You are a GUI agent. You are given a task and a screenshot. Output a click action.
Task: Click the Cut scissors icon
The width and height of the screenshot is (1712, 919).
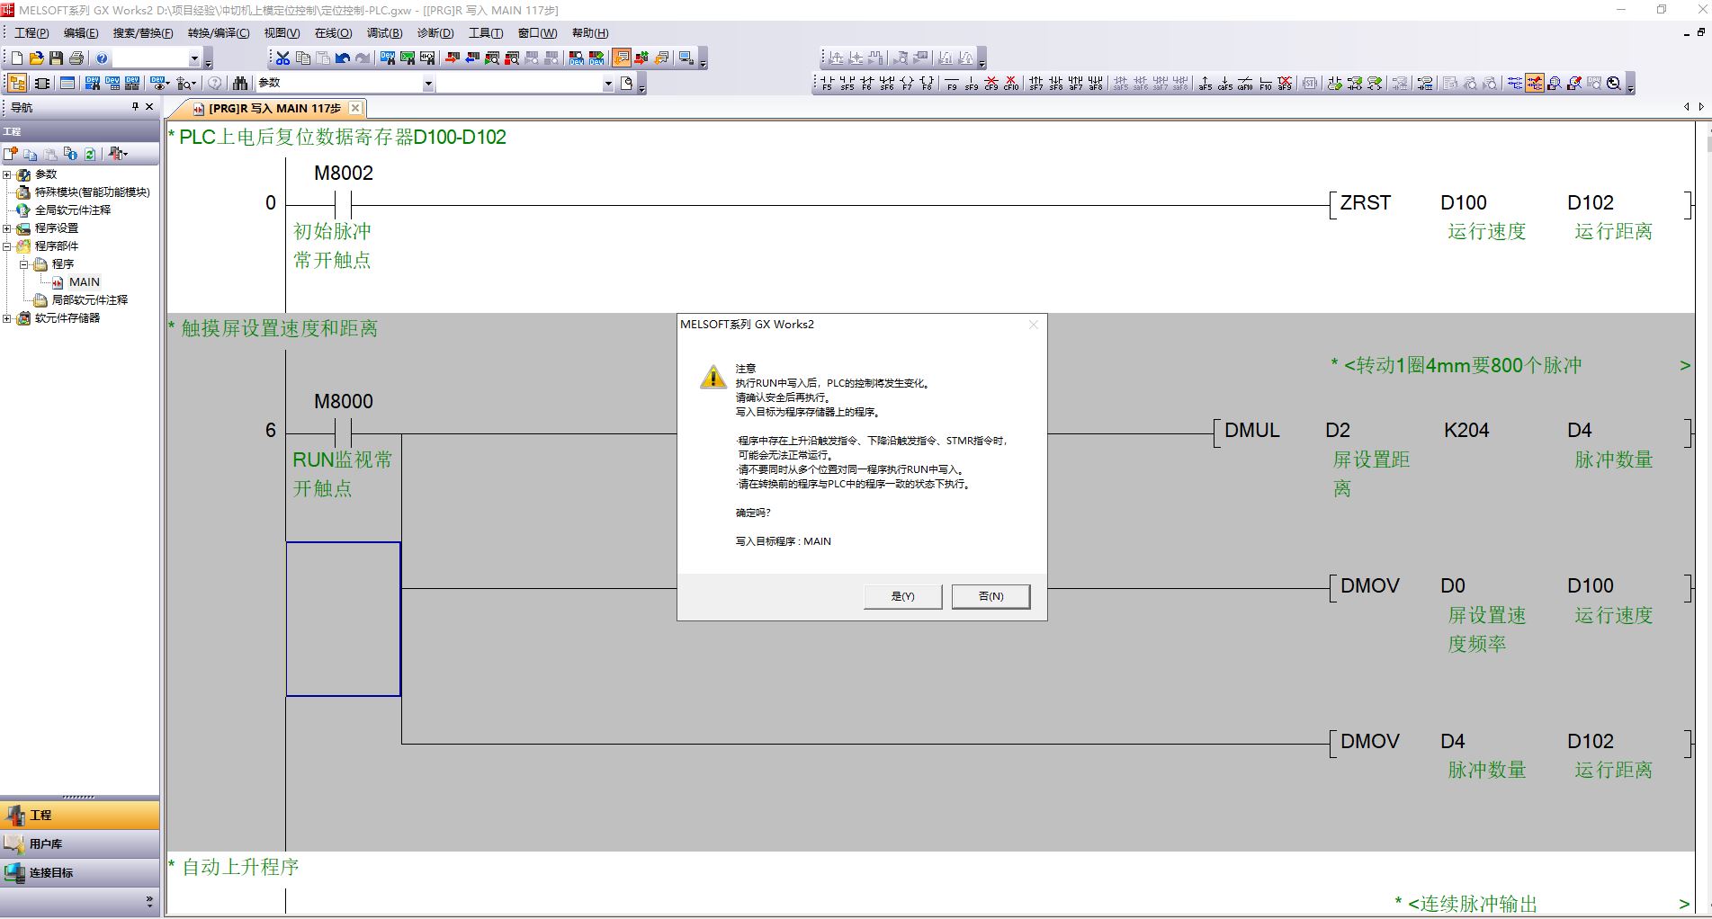click(x=282, y=58)
